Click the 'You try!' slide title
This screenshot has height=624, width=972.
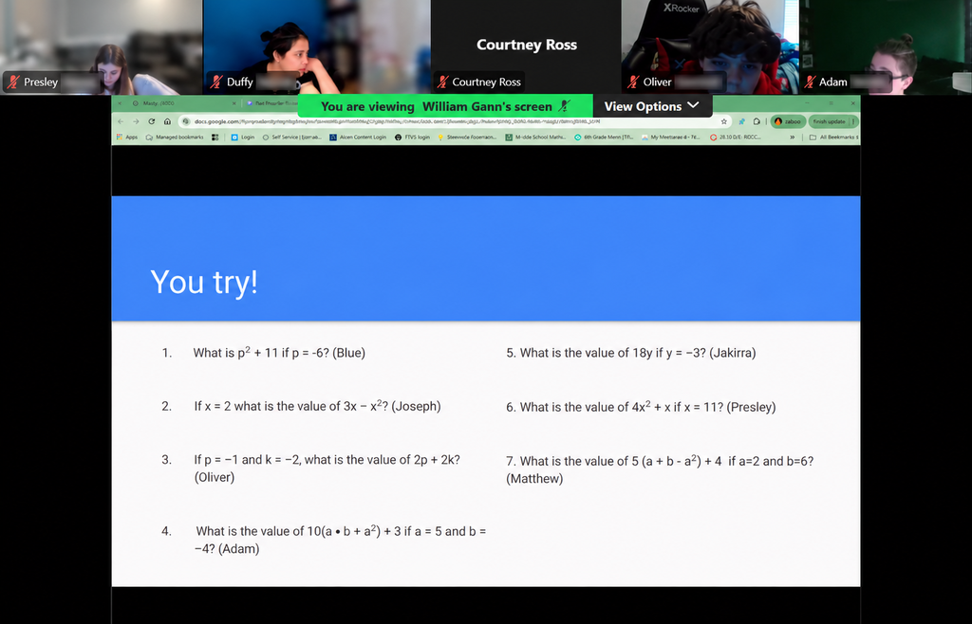tap(204, 283)
